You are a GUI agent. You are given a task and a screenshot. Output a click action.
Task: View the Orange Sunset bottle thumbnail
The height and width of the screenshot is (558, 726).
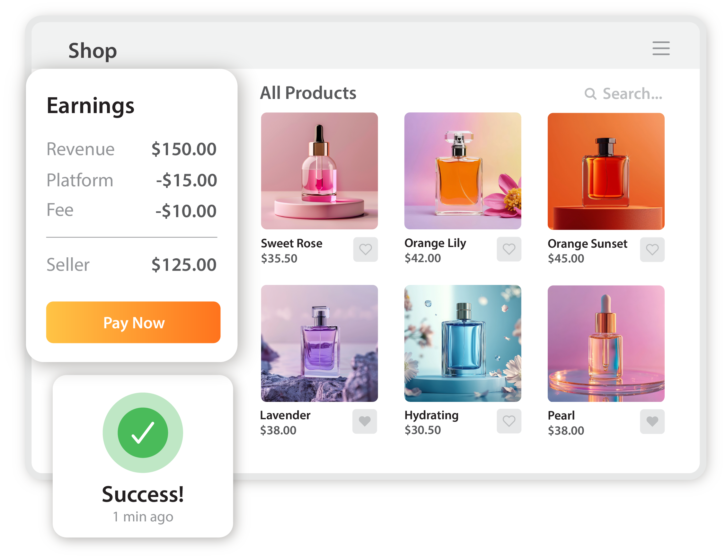(x=606, y=171)
